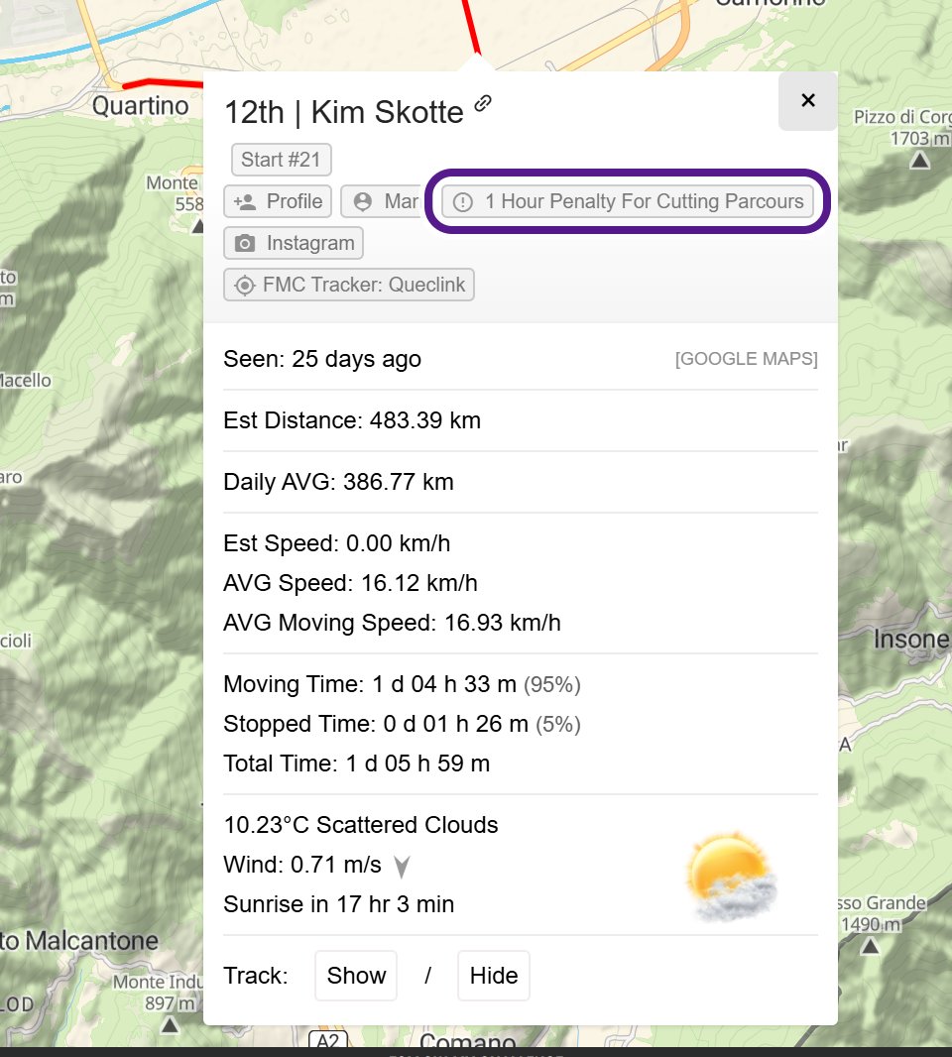Screen dimensions: 952x1057
Task: Select 'Moving Time: 1 d 04 h 33 m'
Action: point(370,684)
